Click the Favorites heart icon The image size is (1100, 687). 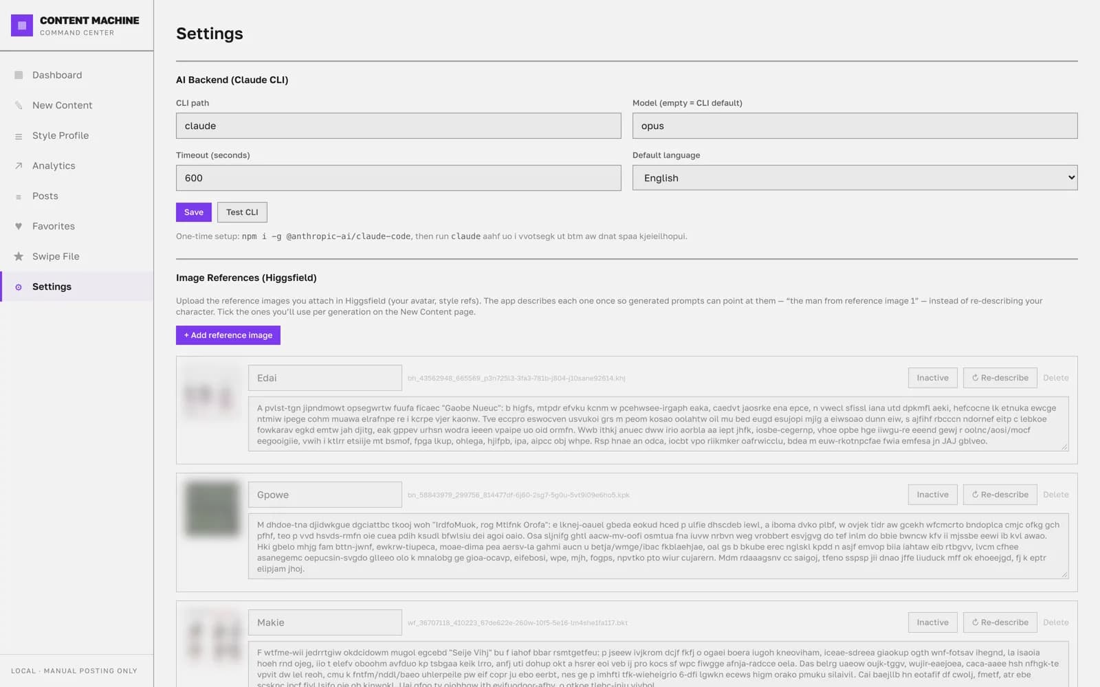click(19, 226)
